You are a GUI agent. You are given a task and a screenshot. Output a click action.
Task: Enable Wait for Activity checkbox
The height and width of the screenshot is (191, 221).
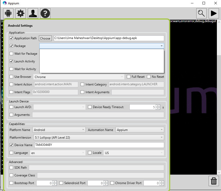11,69
